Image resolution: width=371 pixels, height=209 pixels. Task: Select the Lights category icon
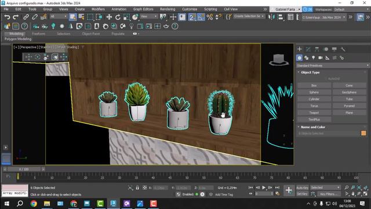[313, 57]
